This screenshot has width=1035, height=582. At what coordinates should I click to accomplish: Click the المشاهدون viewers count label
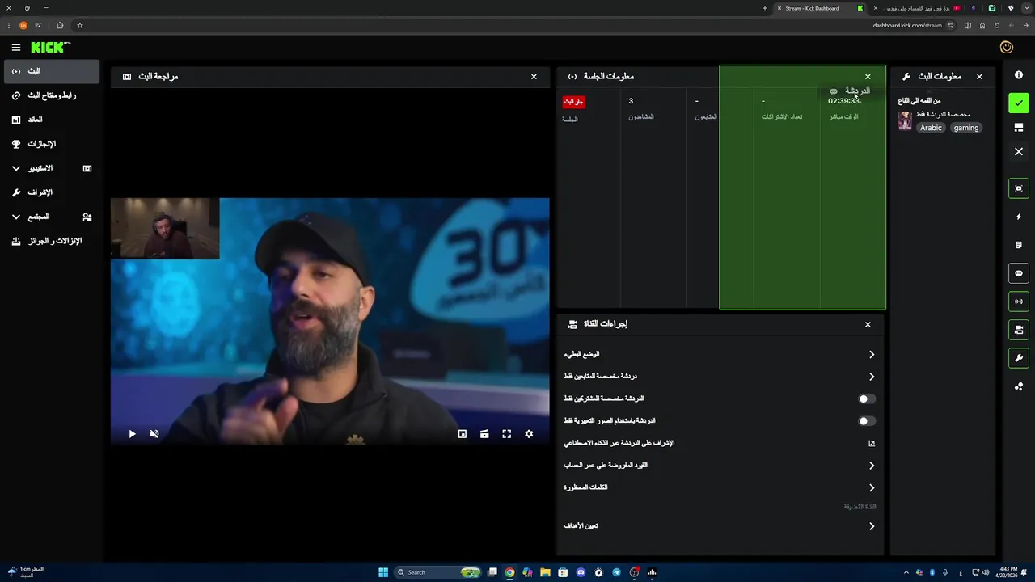pos(641,117)
